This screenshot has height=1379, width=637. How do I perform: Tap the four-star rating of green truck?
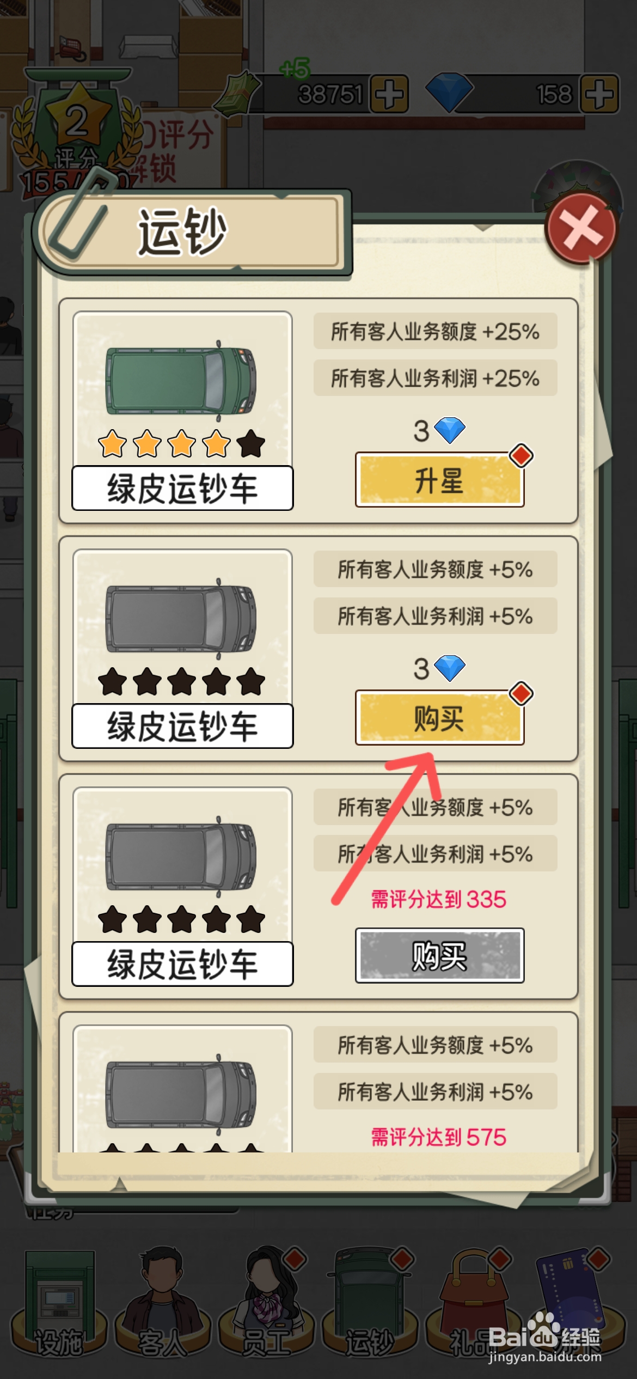[x=181, y=443]
